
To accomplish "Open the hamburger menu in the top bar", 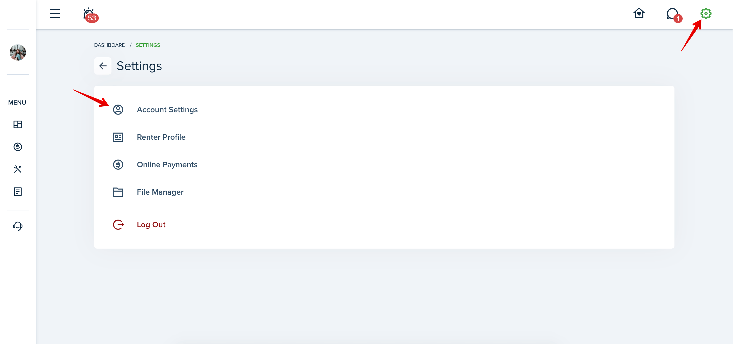I will click(55, 13).
